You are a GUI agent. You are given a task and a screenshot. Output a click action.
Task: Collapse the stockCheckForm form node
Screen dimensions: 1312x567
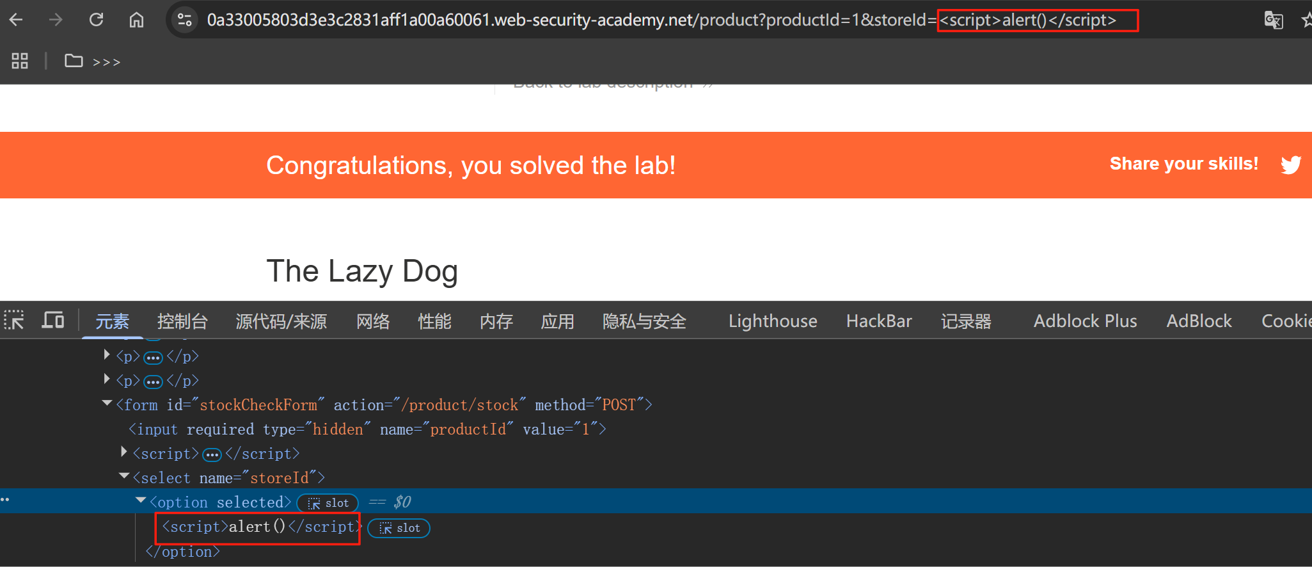click(107, 403)
